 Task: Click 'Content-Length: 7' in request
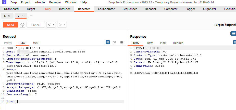coord(21,94)
